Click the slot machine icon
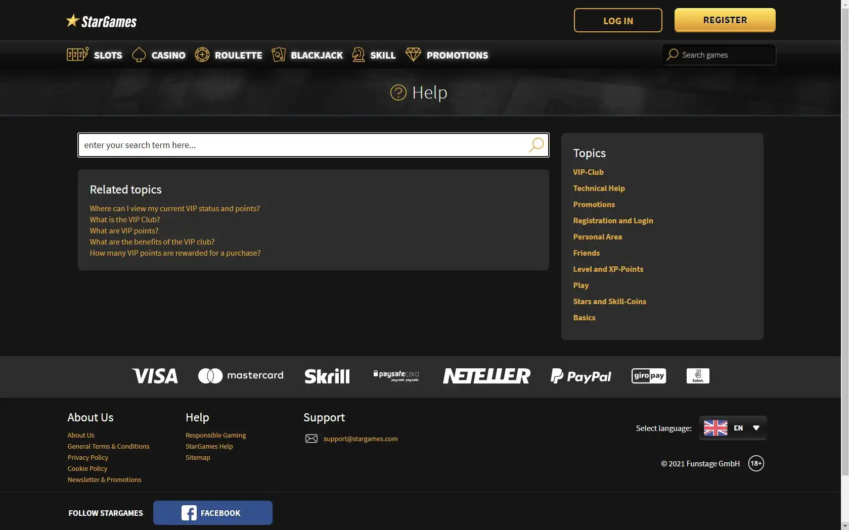Image resolution: width=849 pixels, height=530 pixels. [77, 55]
